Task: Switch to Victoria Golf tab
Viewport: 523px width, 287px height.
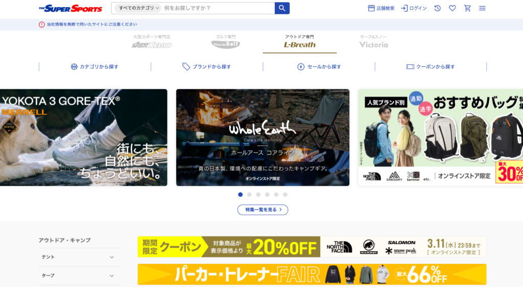Action: (x=225, y=42)
